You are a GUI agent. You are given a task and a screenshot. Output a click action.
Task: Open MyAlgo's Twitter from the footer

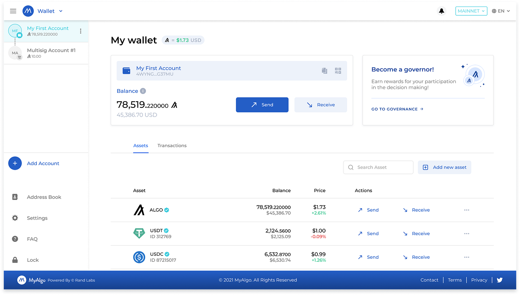[x=500, y=280]
